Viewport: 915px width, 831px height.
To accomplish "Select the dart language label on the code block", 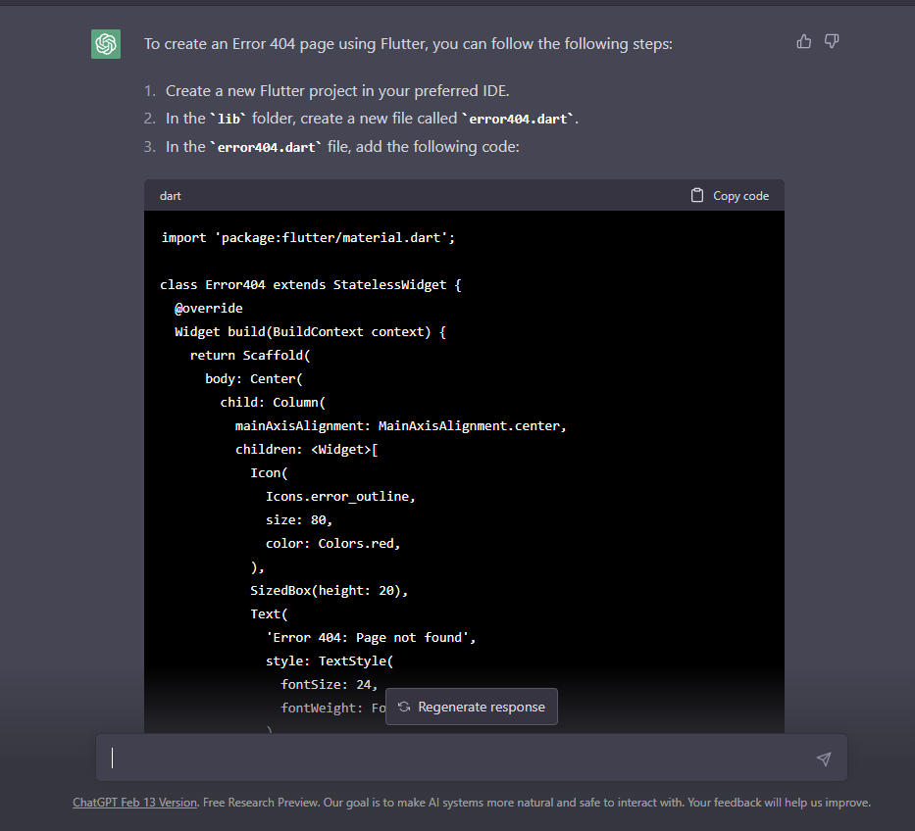I will point(170,195).
